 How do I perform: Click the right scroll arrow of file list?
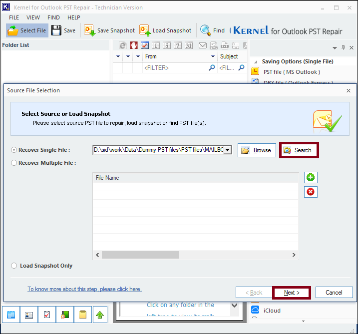[294, 255]
